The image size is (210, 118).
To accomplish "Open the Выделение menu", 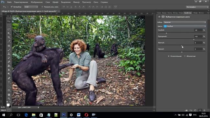I will click(x=66, y=2).
